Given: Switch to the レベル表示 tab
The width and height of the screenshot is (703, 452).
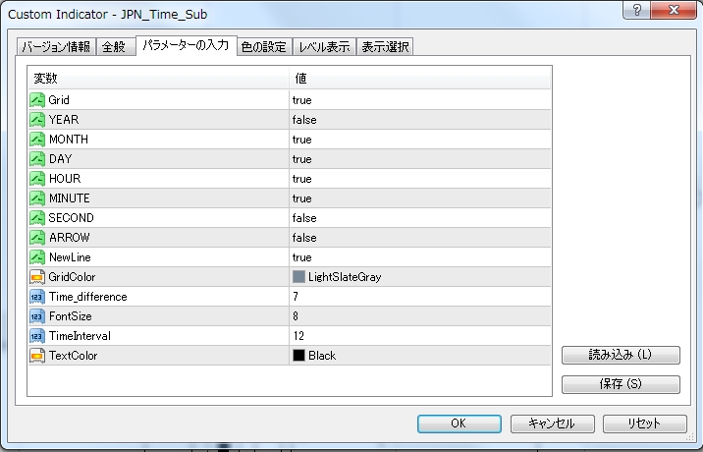Looking at the screenshot, I should (325, 47).
